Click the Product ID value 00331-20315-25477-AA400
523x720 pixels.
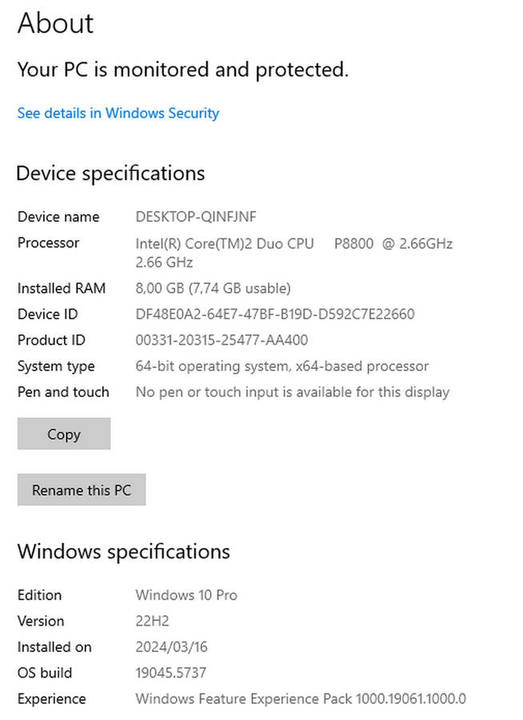tap(222, 340)
